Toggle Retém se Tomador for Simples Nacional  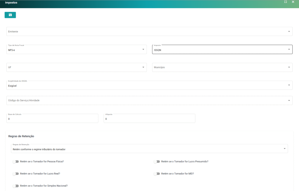pos(15,186)
